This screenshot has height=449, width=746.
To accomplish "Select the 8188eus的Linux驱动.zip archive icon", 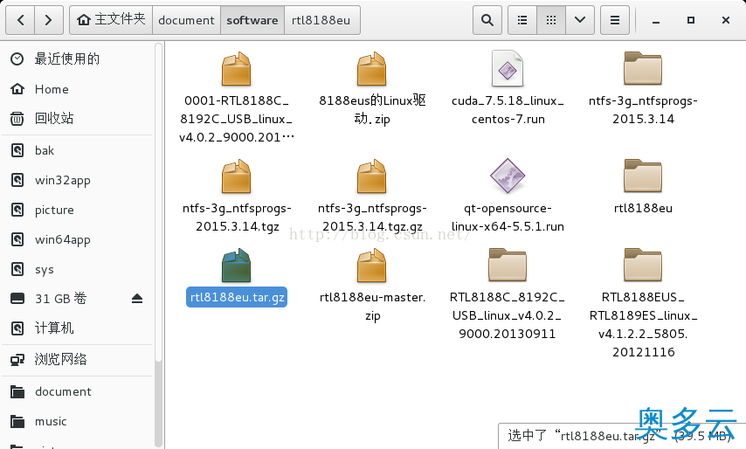I will [x=372, y=69].
